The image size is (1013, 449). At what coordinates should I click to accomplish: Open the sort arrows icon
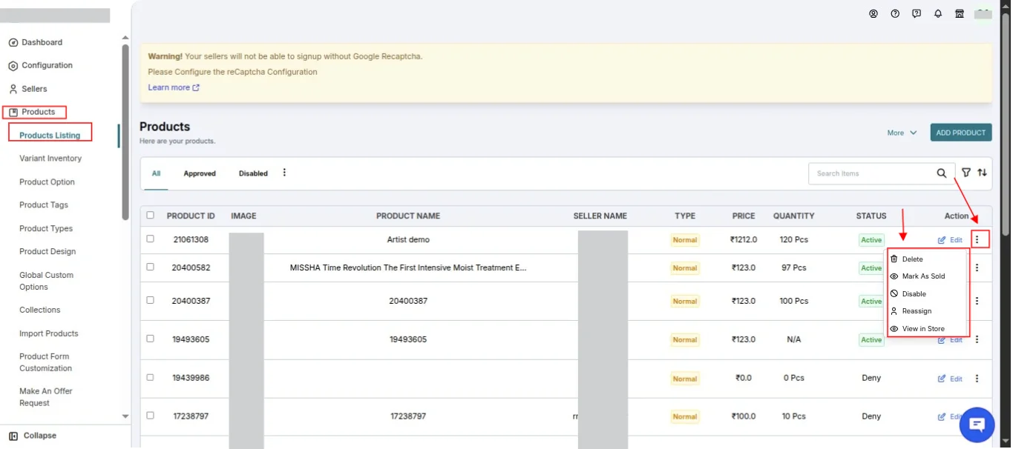982,173
